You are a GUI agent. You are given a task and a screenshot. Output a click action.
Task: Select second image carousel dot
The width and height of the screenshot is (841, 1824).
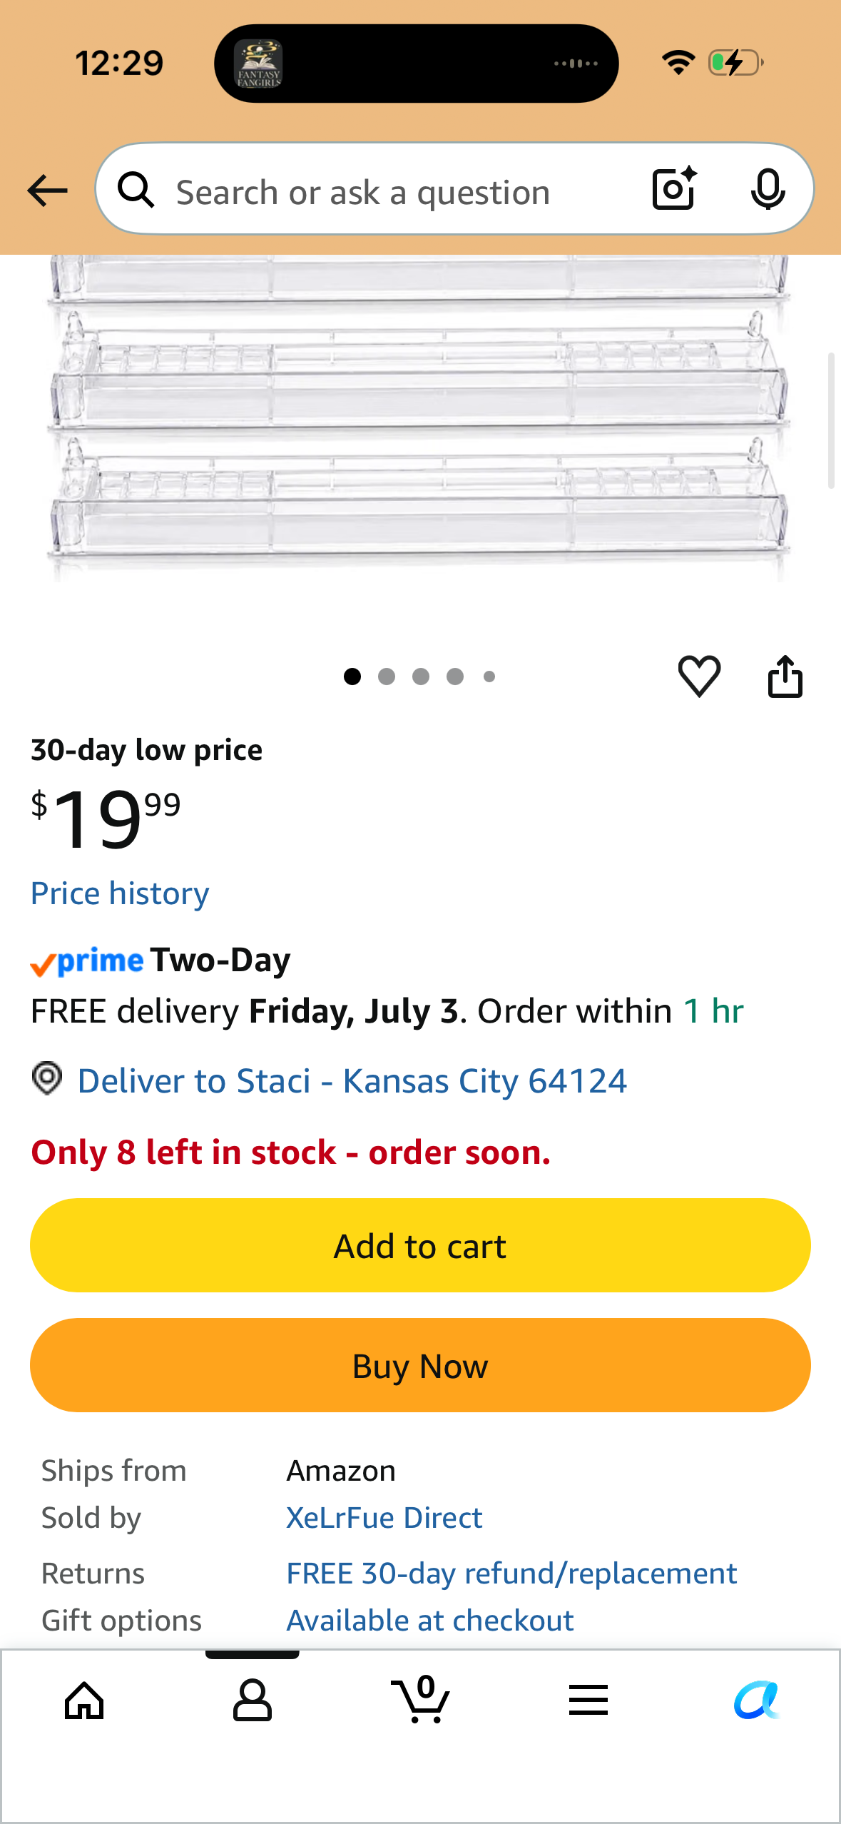tap(387, 677)
